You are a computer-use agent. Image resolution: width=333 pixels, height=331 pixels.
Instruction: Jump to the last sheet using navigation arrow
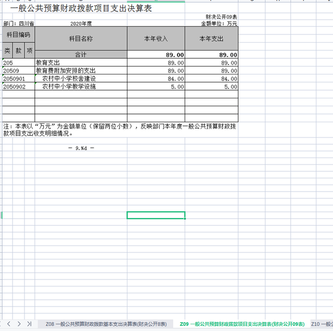[x=29, y=324]
